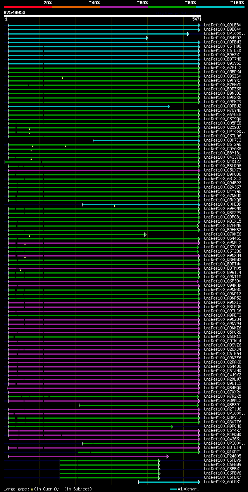248x492 pixels.
Task: Click the query end position label 547
Action: point(196,19)
